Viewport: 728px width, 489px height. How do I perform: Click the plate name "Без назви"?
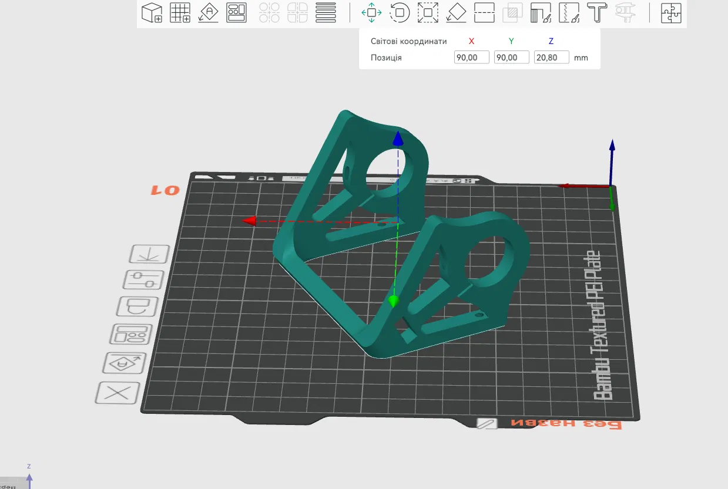(567, 424)
